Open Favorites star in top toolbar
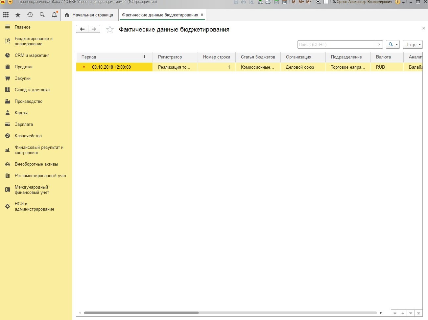 coord(18,15)
